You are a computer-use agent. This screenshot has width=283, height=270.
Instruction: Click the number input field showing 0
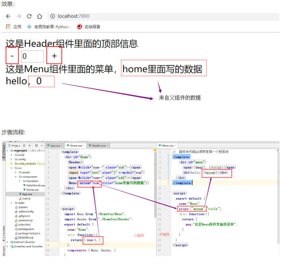coord(32,56)
